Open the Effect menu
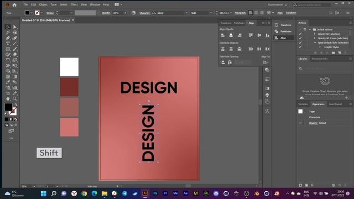Viewport: 354px width, 199px height. (x=74, y=4)
